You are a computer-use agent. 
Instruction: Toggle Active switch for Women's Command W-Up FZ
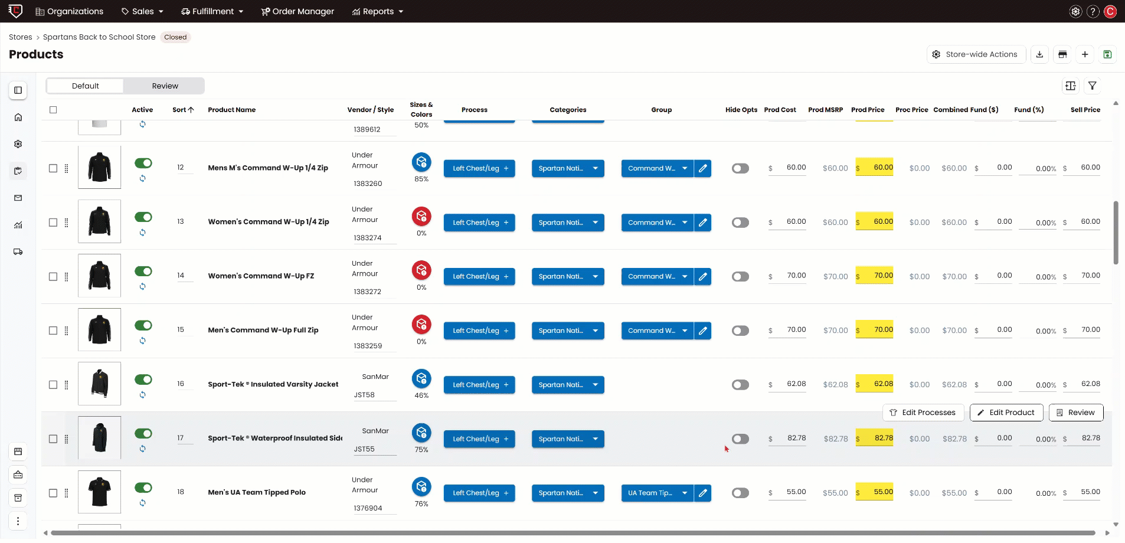(143, 271)
